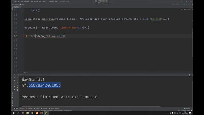The height and width of the screenshot is (115, 204).
Task: Open the Code menu
Action: [x=31, y=1]
